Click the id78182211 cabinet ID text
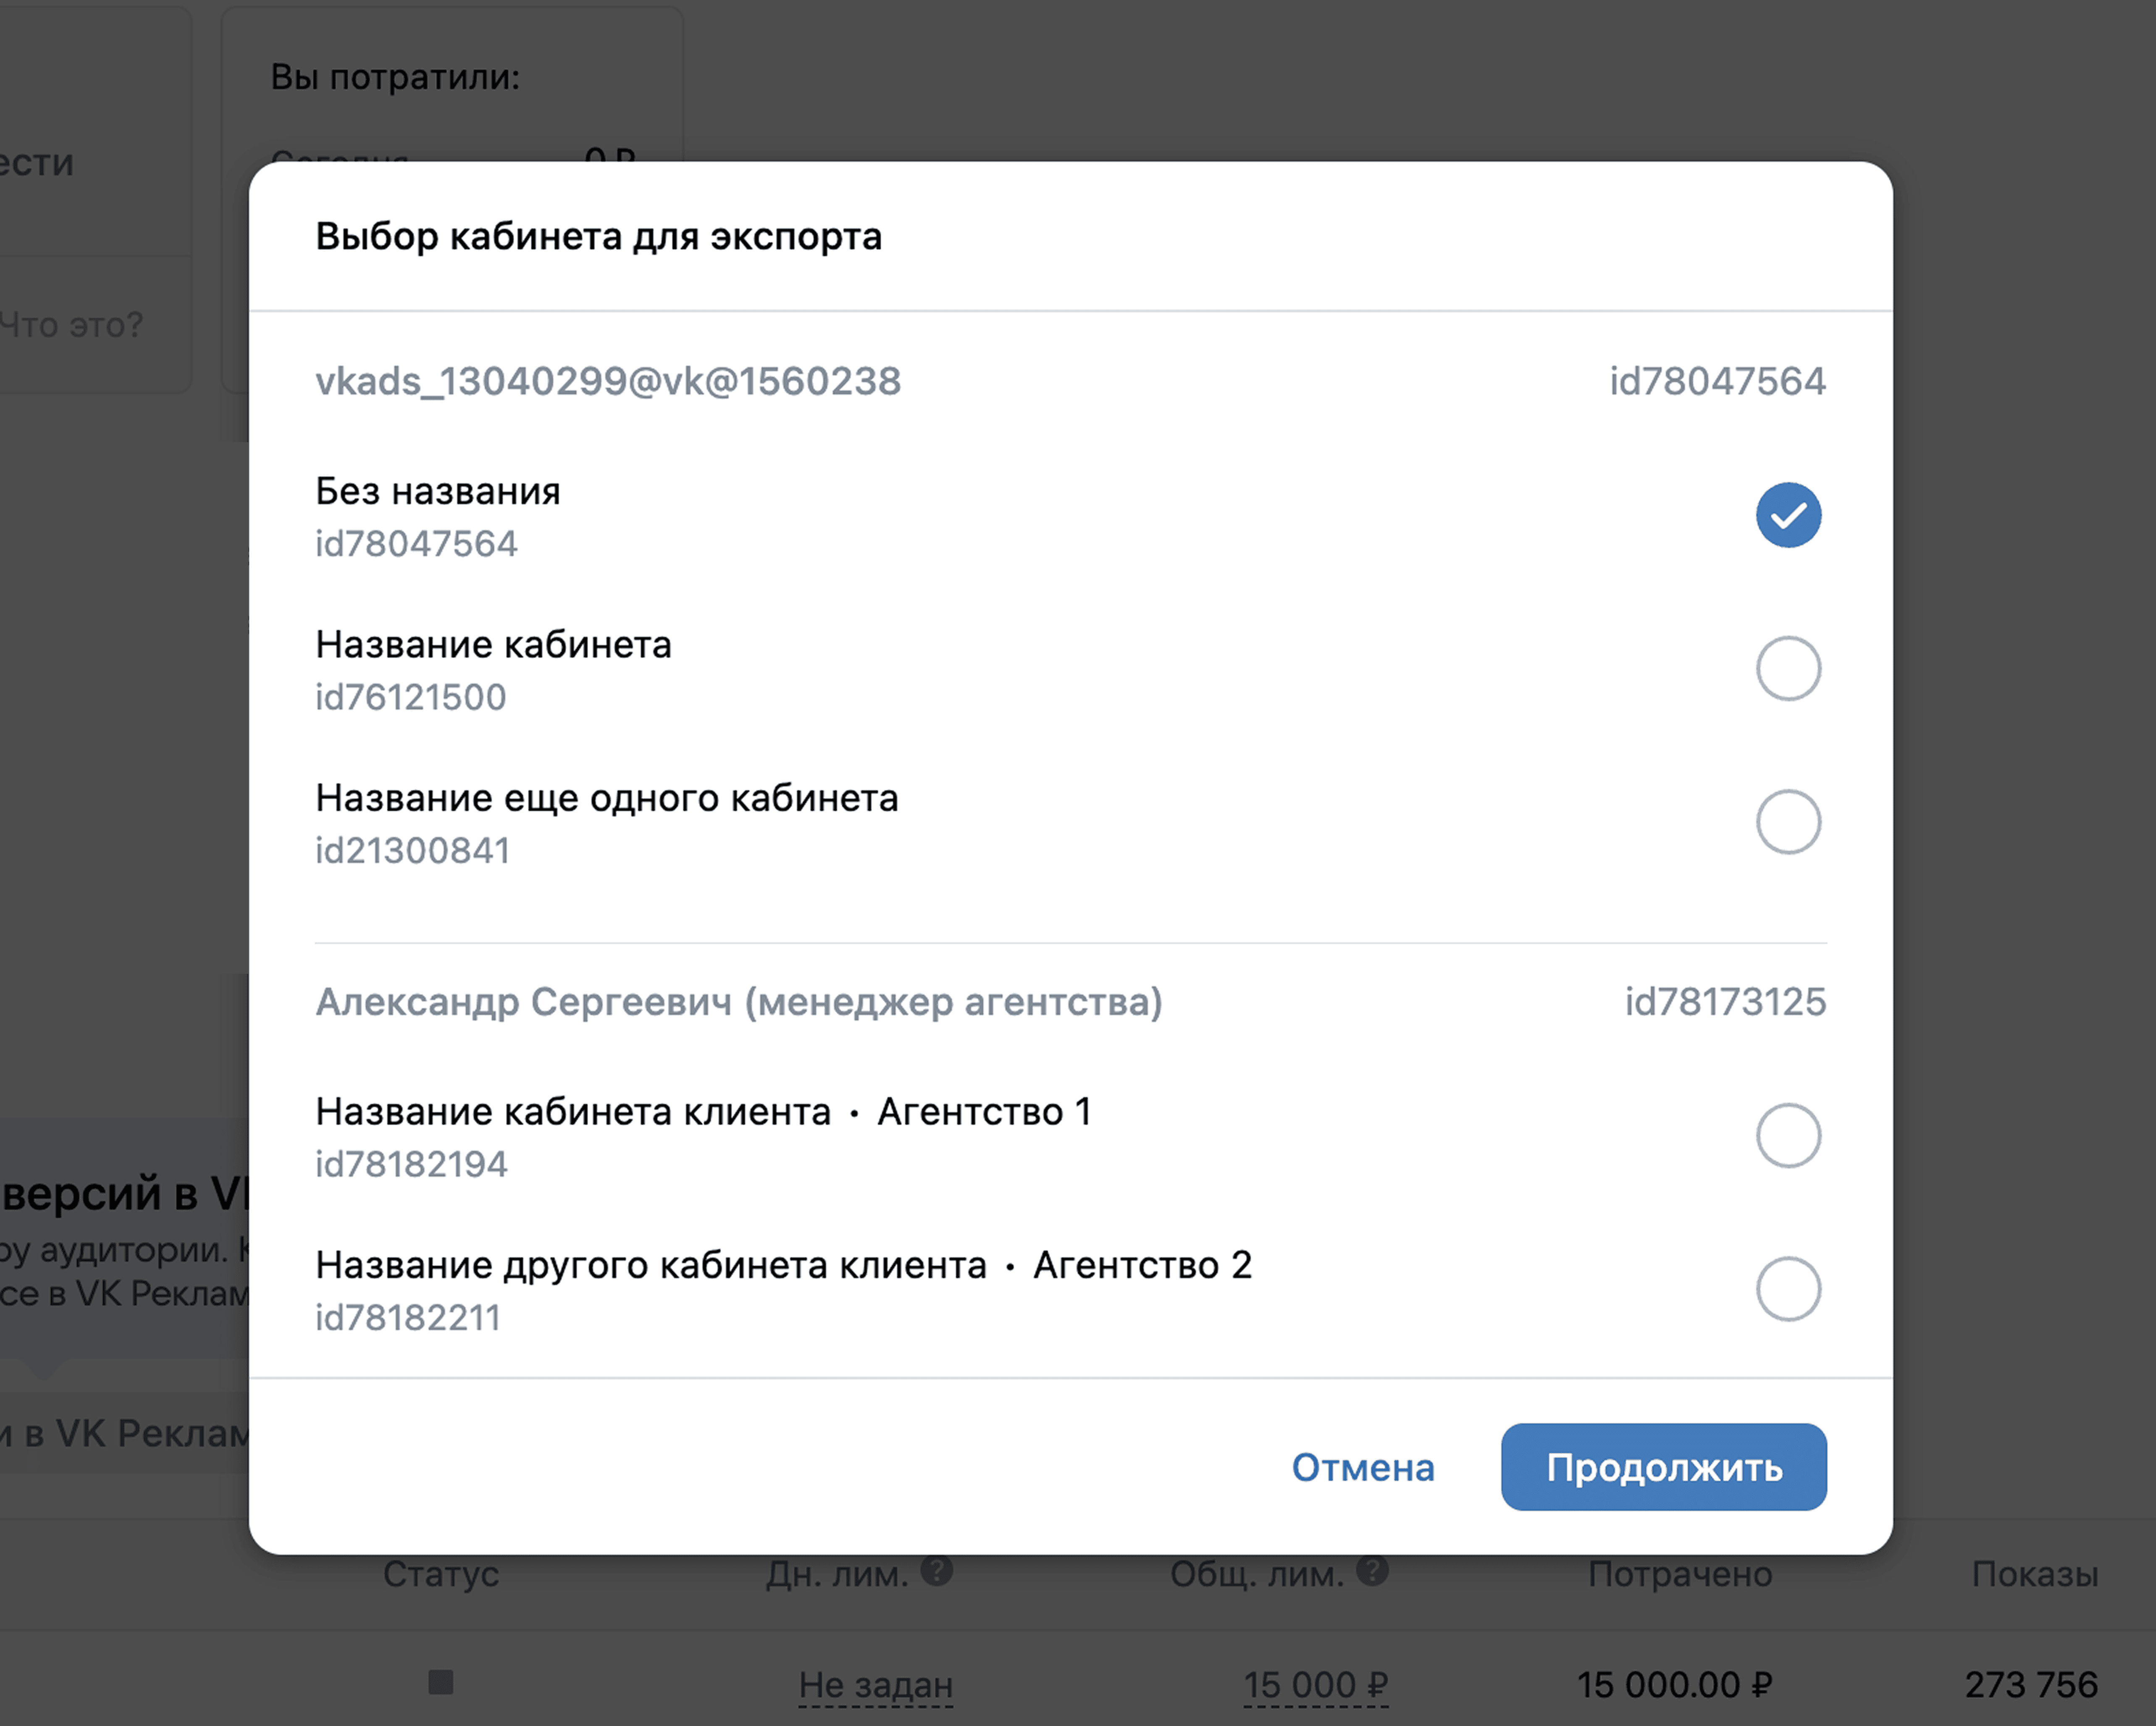 click(408, 1318)
